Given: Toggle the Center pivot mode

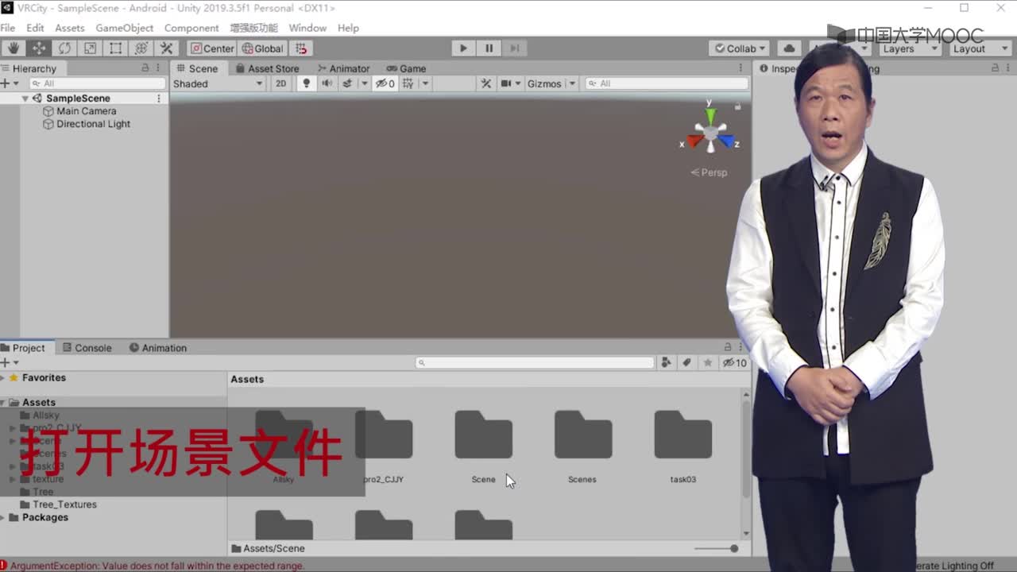Looking at the screenshot, I should pyautogui.click(x=212, y=48).
